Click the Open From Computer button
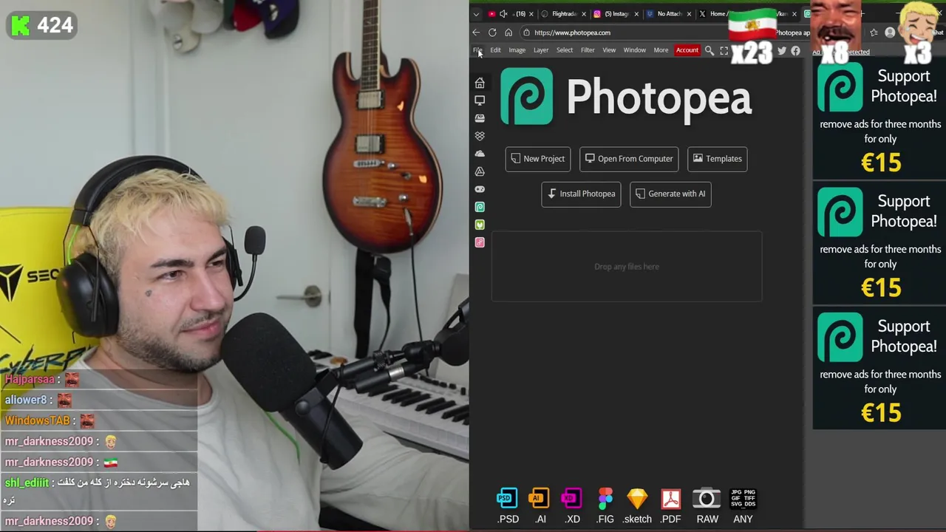The image size is (946, 532). coord(629,159)
